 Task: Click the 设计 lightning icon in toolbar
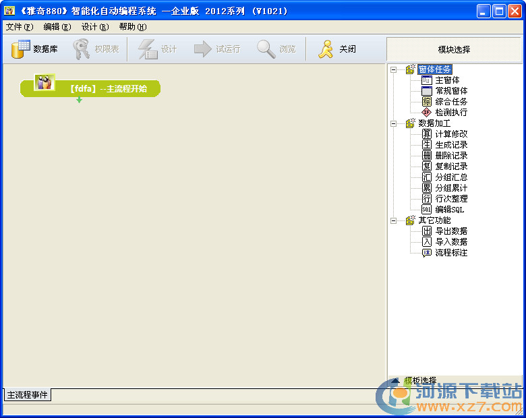pyautogui.click(x=148, y=49)
